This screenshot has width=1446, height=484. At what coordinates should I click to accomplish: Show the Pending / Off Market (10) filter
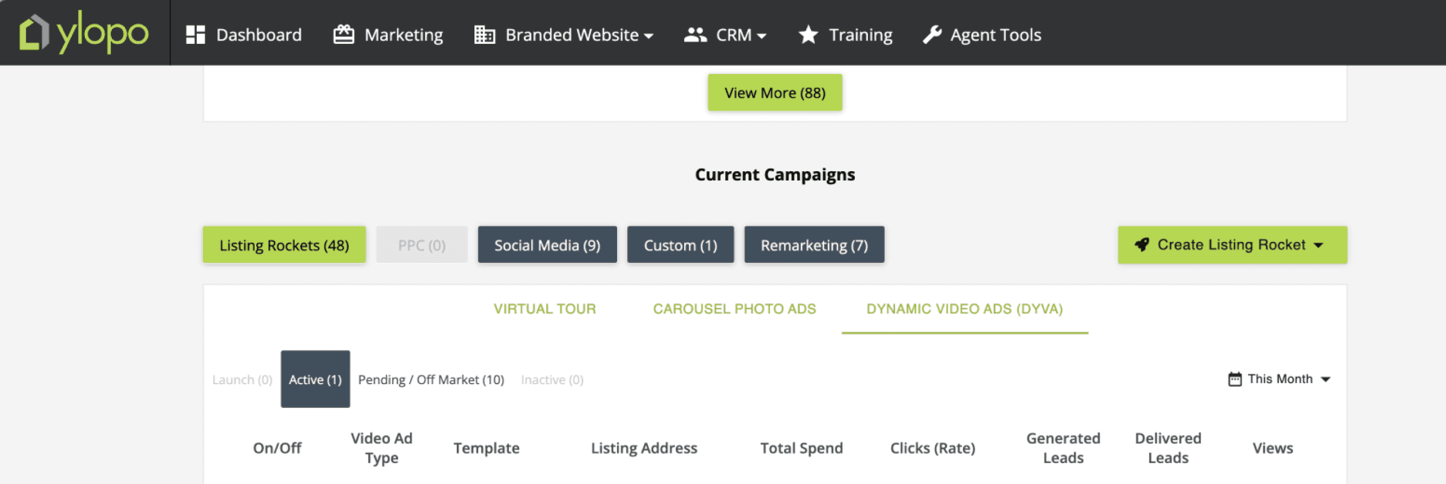click(x=431, y=380)
